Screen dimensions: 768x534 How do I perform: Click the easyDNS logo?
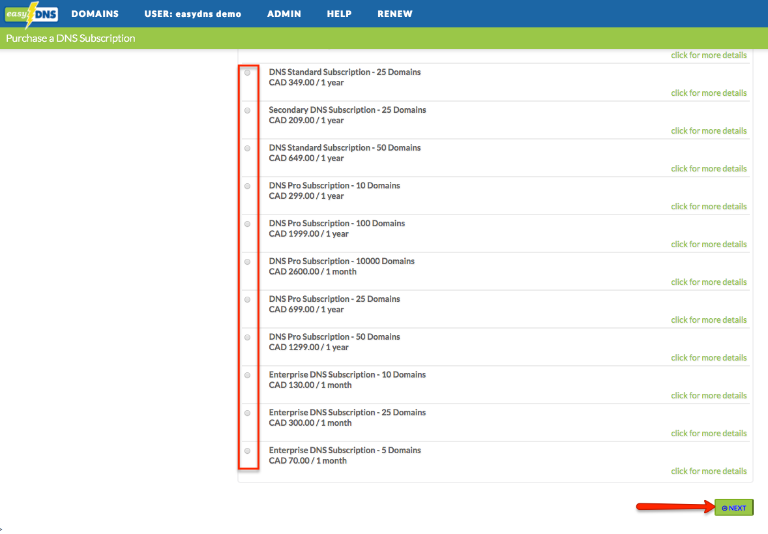click(x=32, y=14)
